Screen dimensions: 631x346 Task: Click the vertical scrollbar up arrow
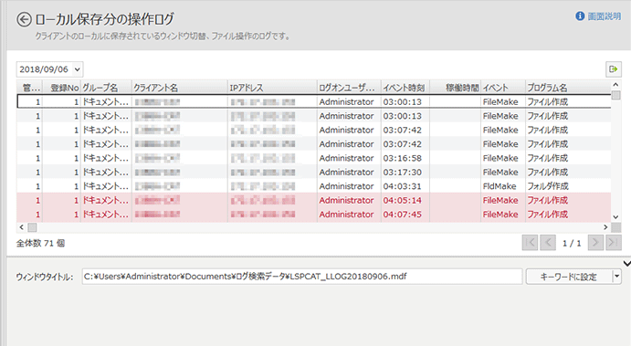[x=615, y=85]
